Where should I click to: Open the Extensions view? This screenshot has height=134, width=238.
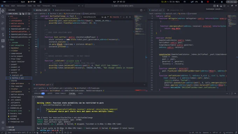click(3, 29)
